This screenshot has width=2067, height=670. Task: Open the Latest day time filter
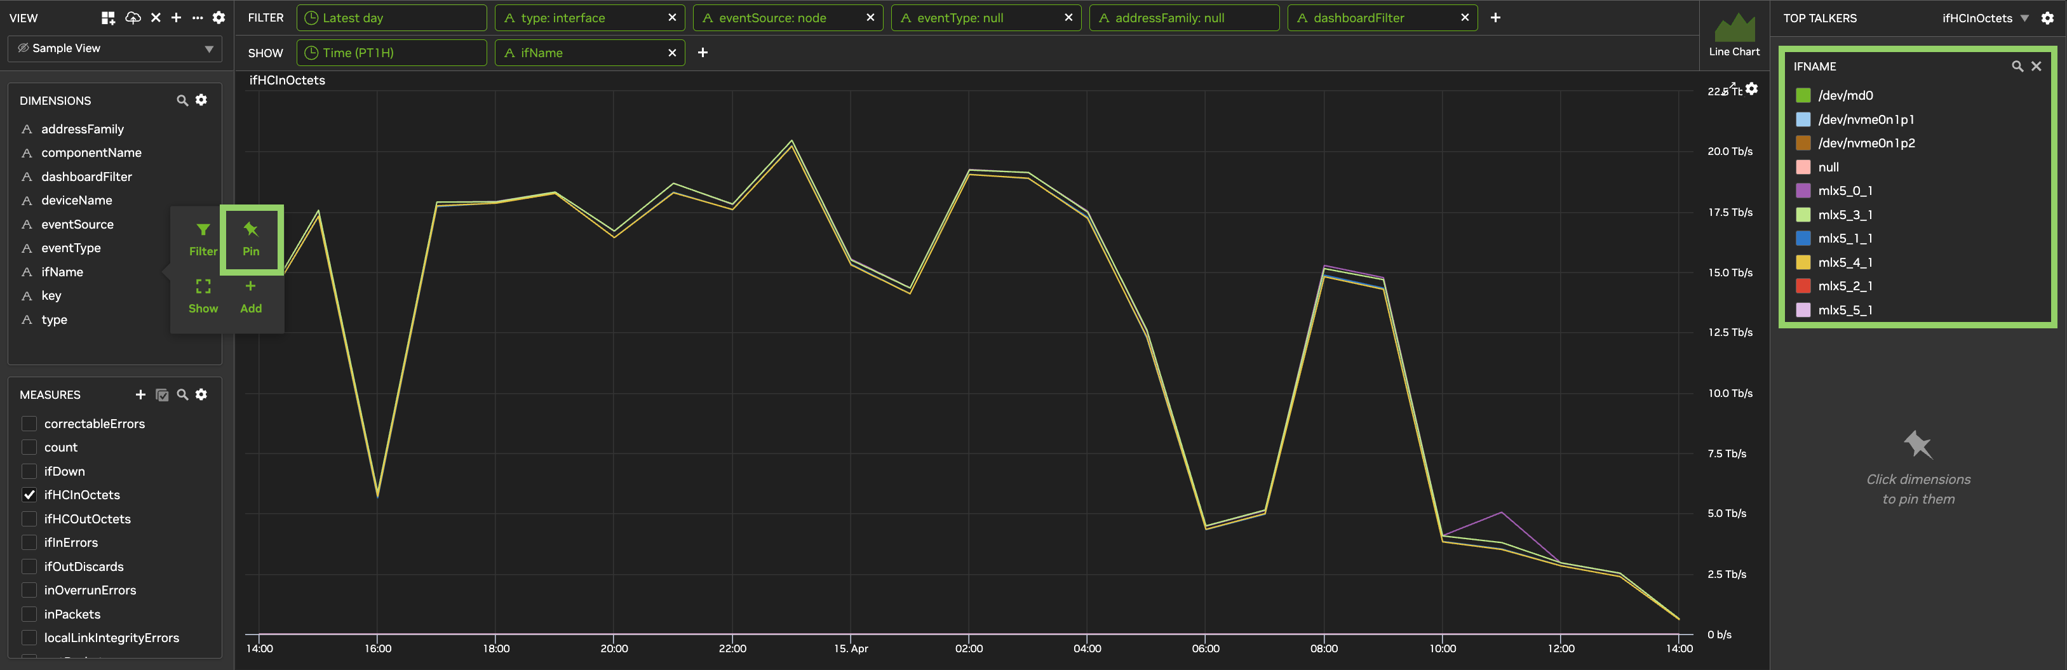tap(391, 18)
